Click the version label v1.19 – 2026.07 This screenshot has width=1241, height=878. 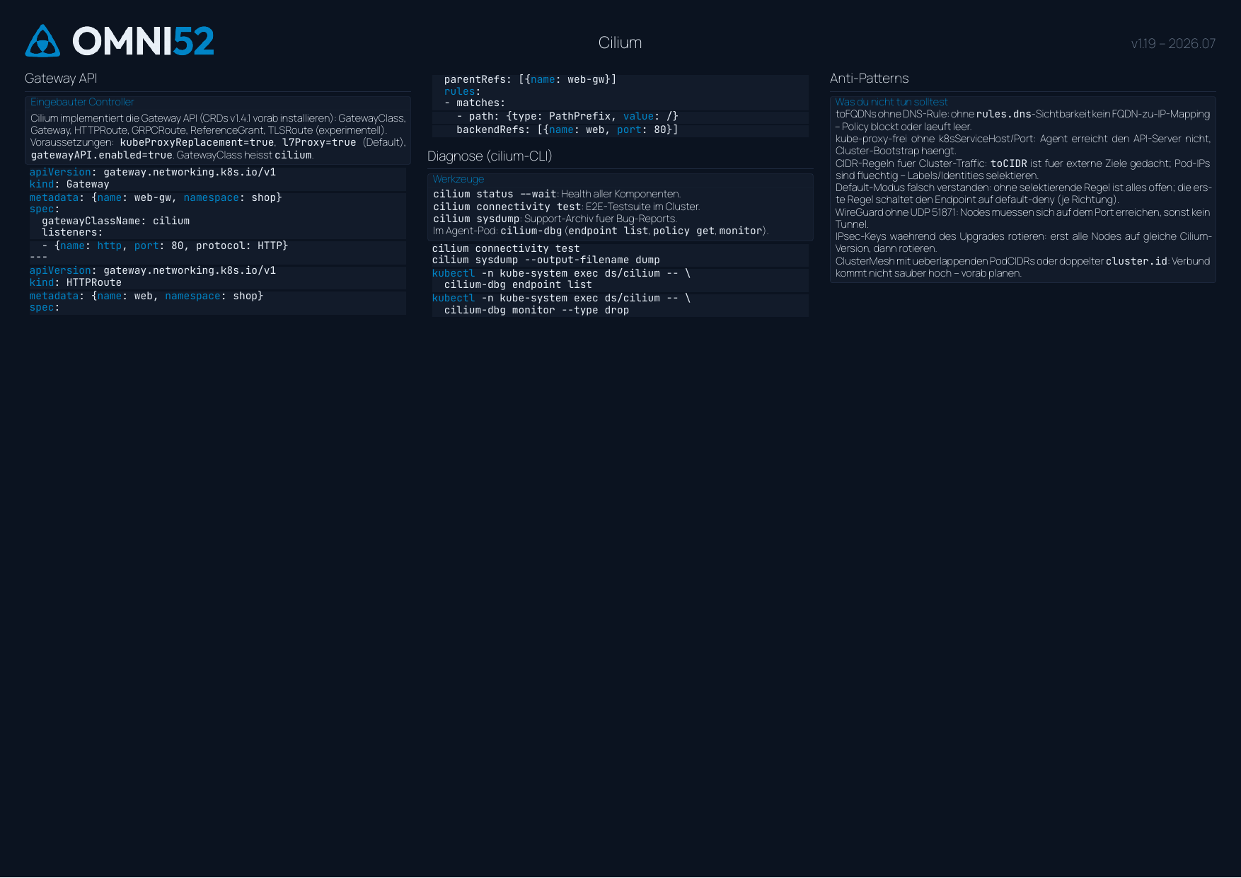1173,43
